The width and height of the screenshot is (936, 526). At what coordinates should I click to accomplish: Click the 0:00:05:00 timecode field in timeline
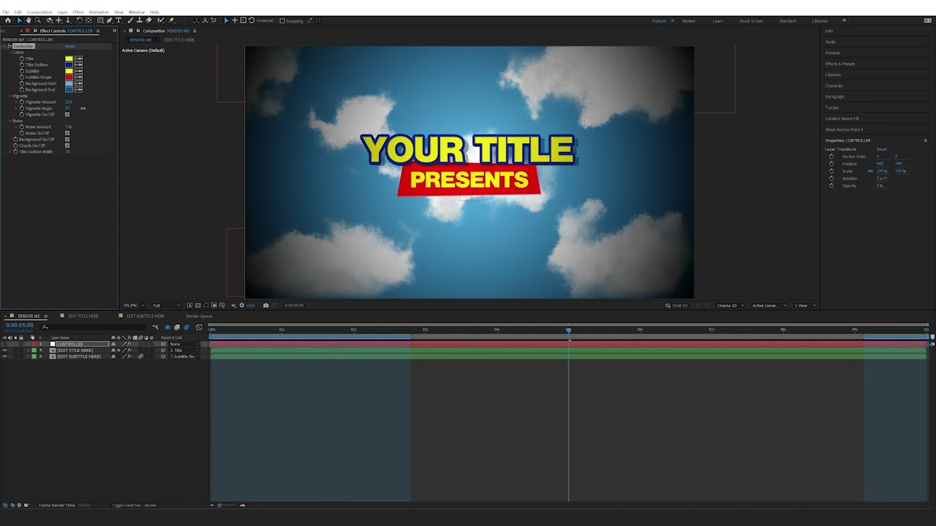[x=20, y=325]
